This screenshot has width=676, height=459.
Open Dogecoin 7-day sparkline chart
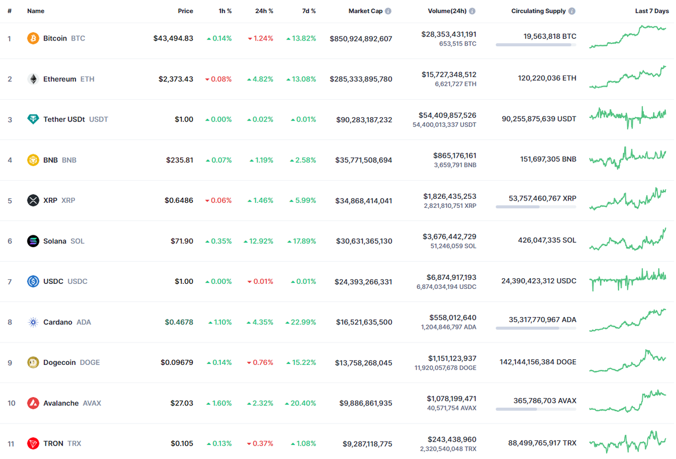pyautogui.click(x=628, y=361)
